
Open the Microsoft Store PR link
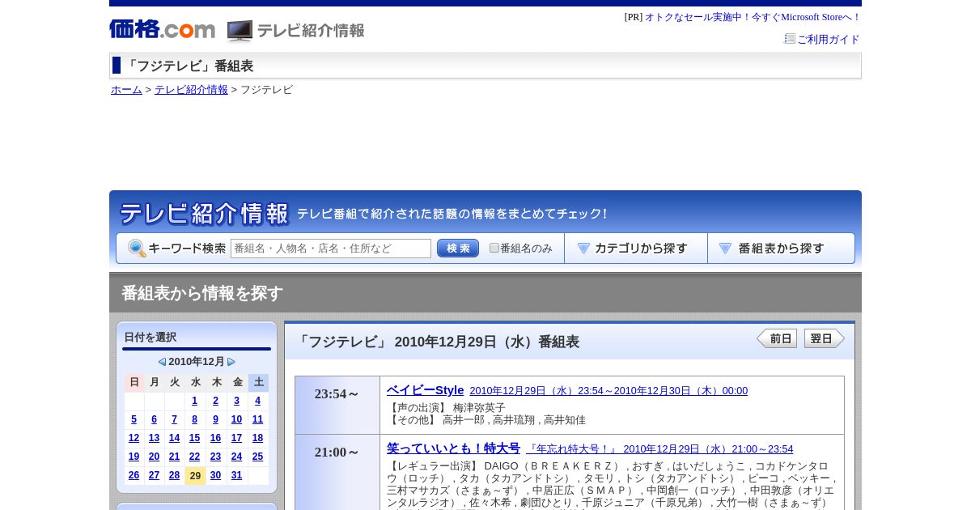[753, 17]
